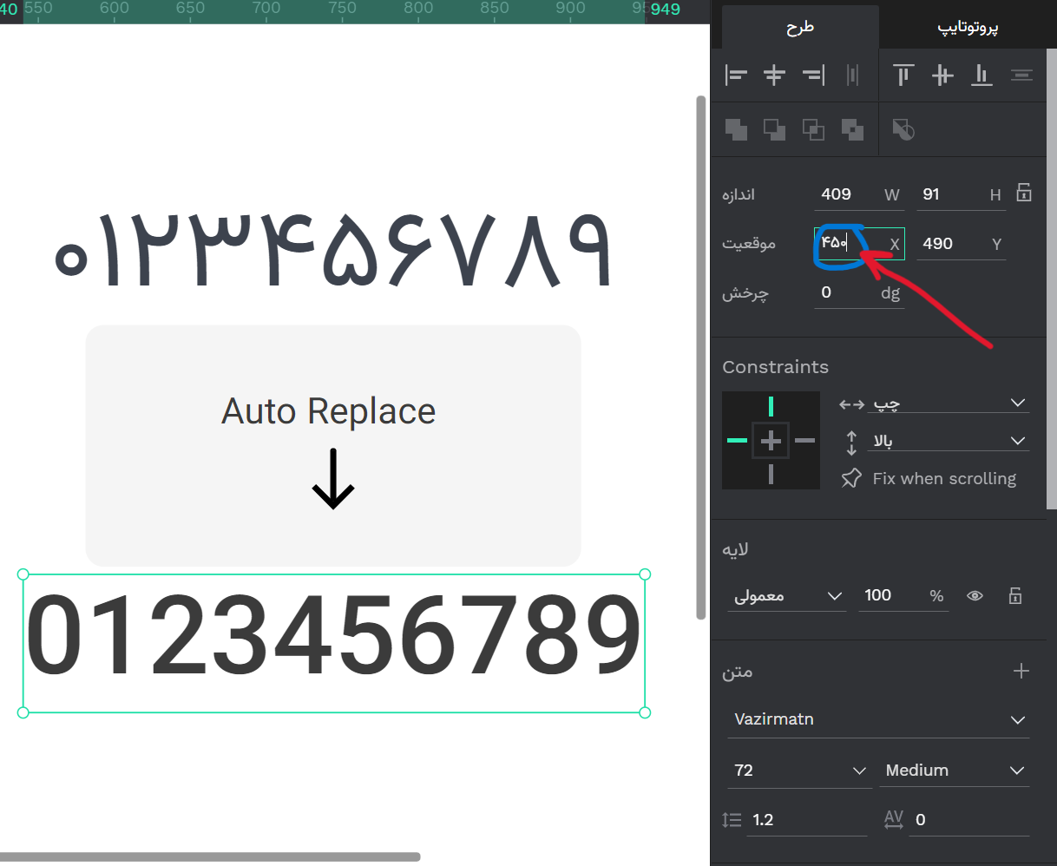Viewport: 1057px width, 866px height.
Task: Select the align left edges icon
Action: tap(736, 75)
